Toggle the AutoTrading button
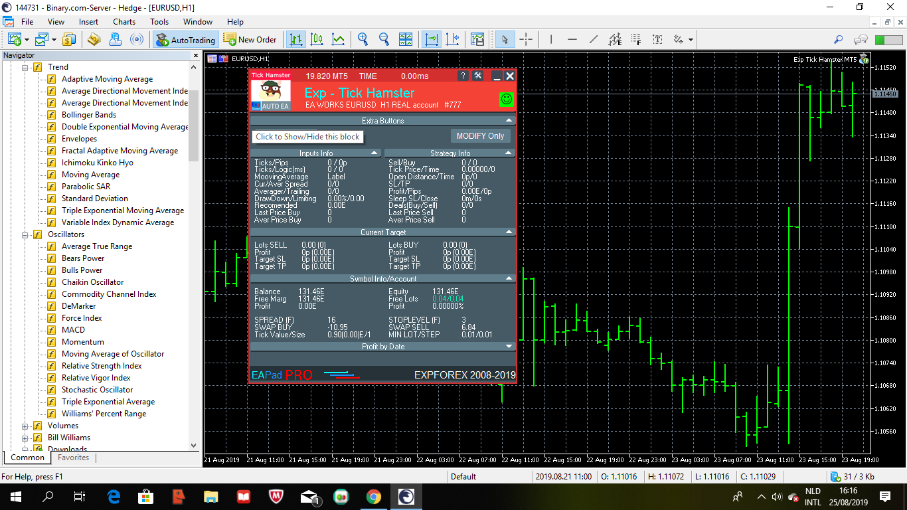Image resolution: width=907 pixels, height=510 pixels. point(185,40)
